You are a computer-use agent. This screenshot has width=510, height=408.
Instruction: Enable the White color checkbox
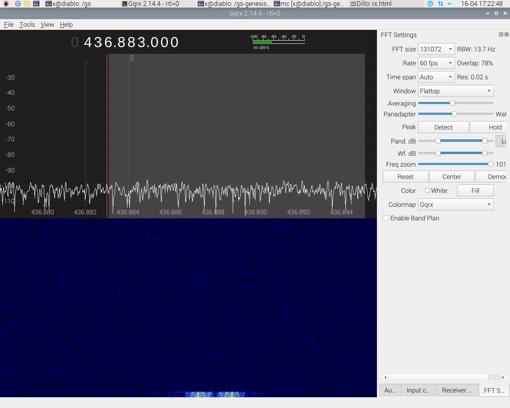[x=427, y=190]
